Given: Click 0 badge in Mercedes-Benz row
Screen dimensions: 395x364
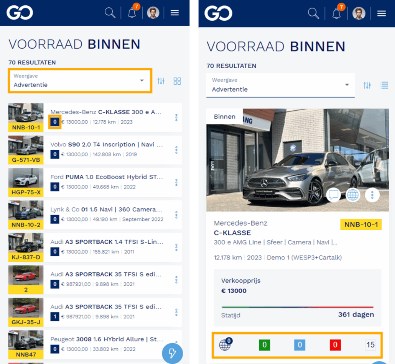Looking at the screenshot, I should pyautogui.click(x=55, y=122).
